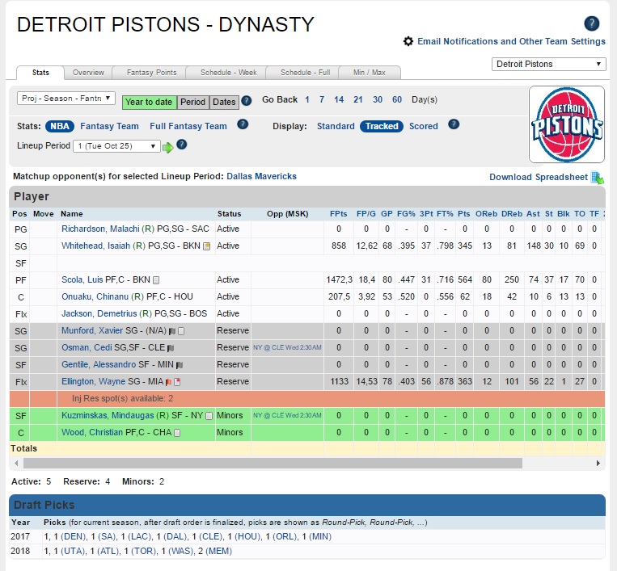Screen dimensions: 617x571
Task: Open Malachi Richardson's player link
Action: [x=100, y=229]
